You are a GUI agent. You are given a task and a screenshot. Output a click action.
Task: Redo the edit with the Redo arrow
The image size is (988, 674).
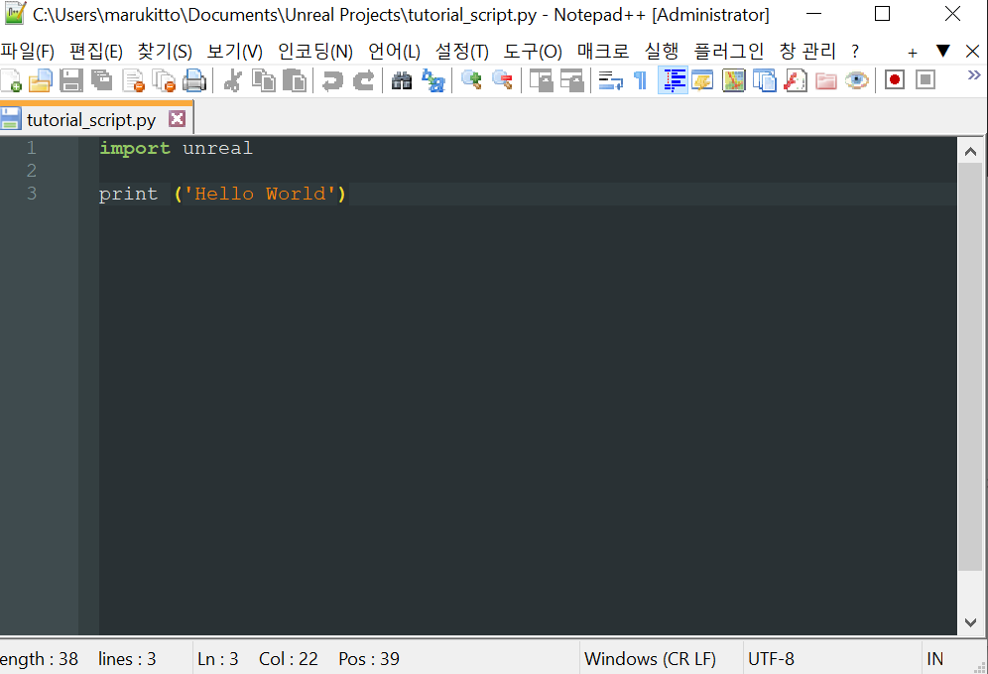coord(364,80)
